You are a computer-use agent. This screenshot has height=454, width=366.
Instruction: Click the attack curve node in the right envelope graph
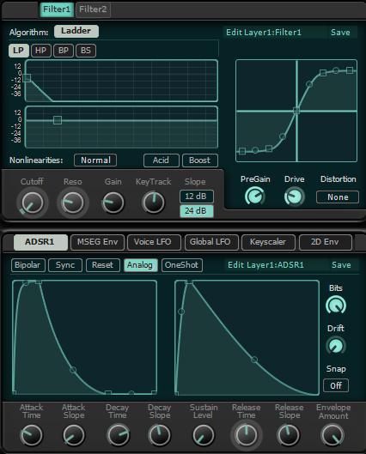181,312
